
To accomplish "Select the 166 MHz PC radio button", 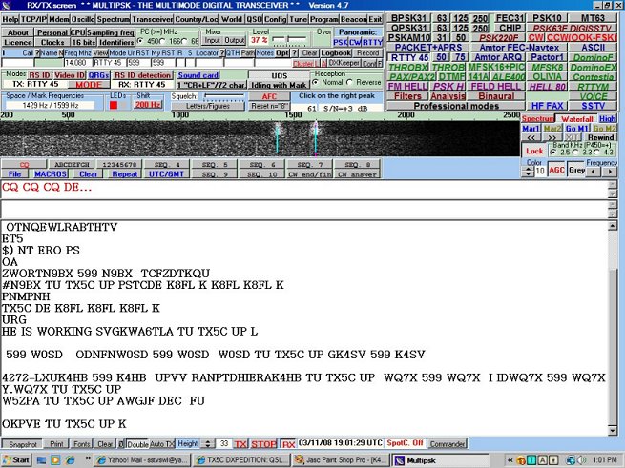I will pos(162,41).
